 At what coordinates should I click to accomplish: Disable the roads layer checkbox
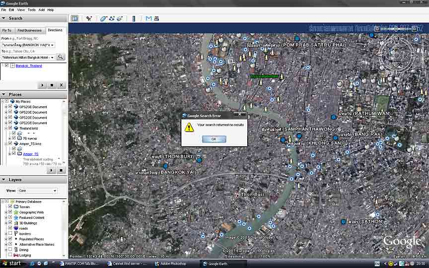(x=10, y=228)
